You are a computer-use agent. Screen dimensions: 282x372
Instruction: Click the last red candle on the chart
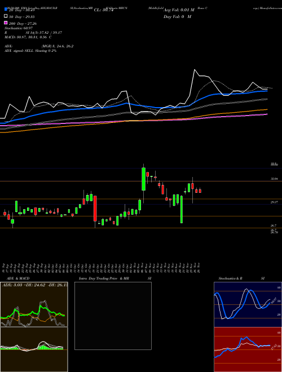tap(200, 191)
